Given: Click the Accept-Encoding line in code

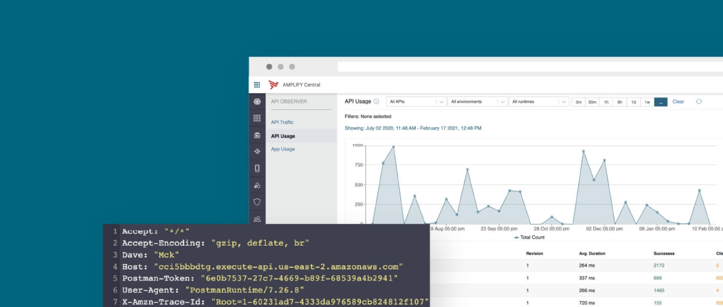Looking at the screenshot, I should (x=216, y=243).
